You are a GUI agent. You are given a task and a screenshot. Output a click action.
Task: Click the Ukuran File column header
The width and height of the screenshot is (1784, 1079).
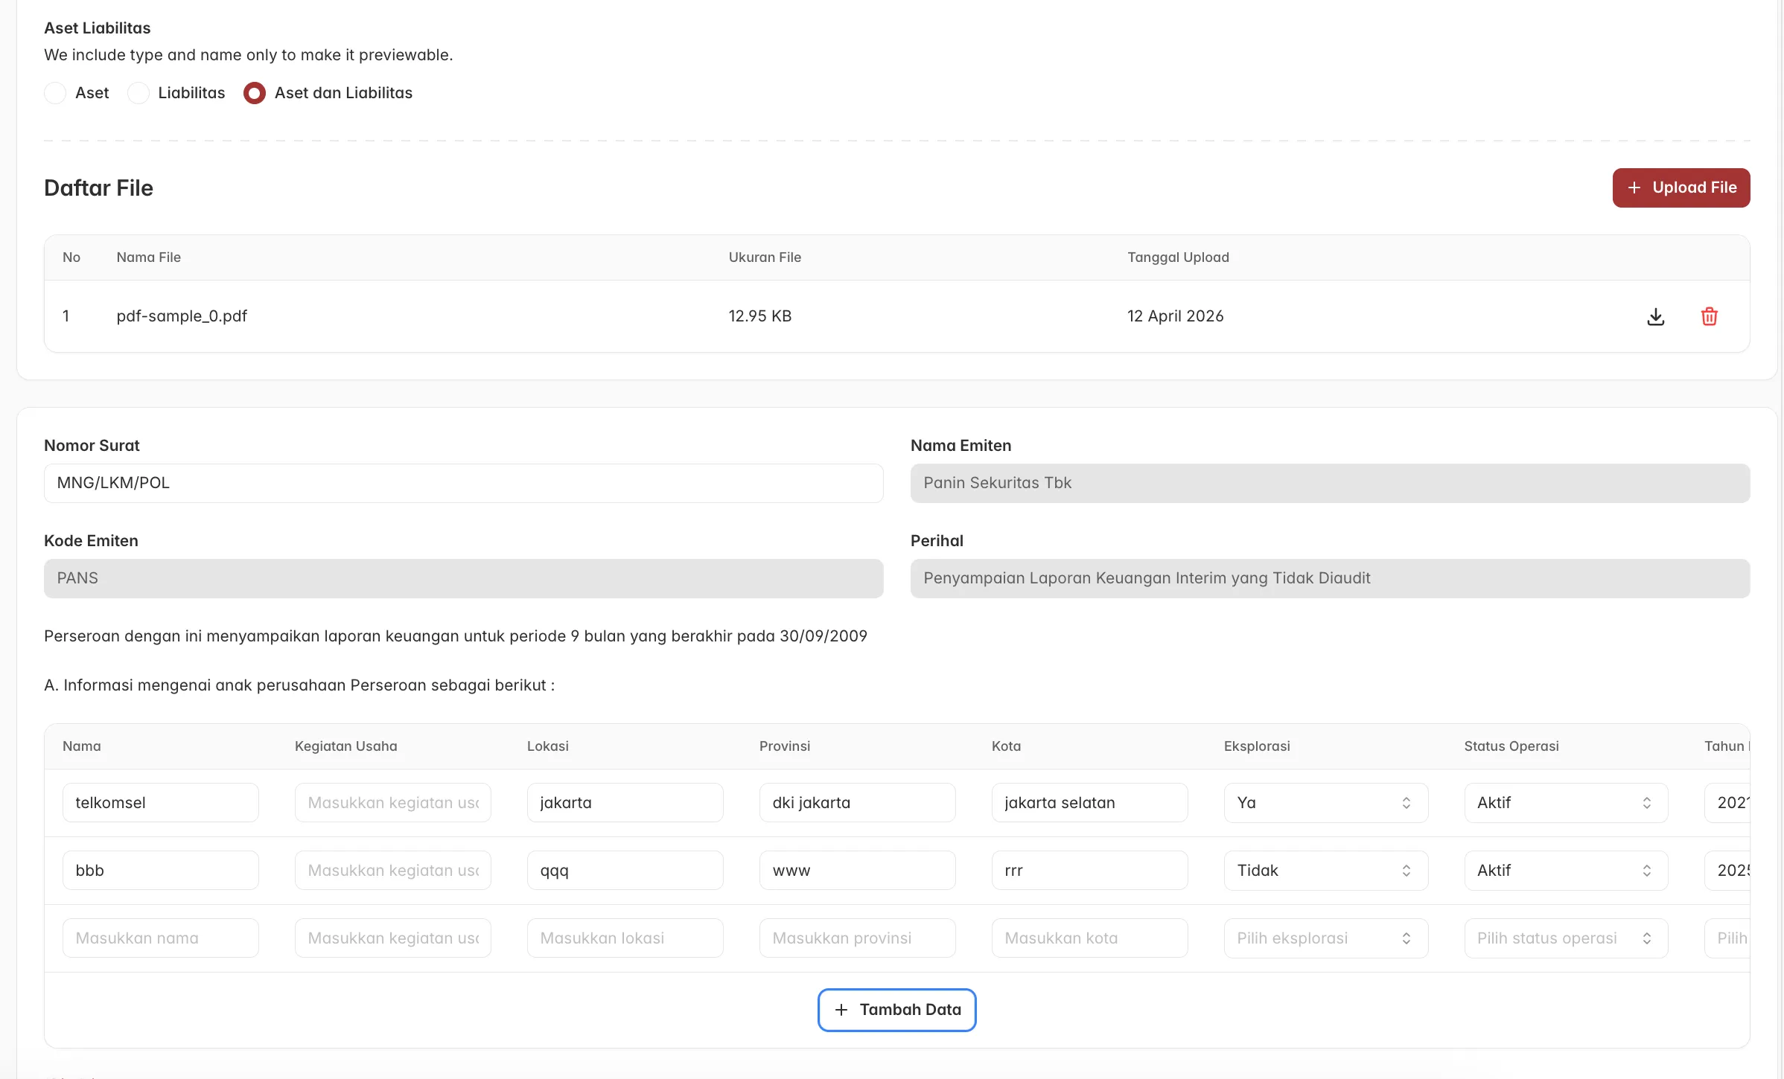point(765,257)
